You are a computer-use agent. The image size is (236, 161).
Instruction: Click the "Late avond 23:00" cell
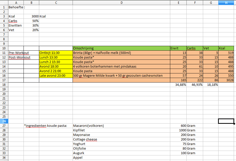tap(56, 76)
